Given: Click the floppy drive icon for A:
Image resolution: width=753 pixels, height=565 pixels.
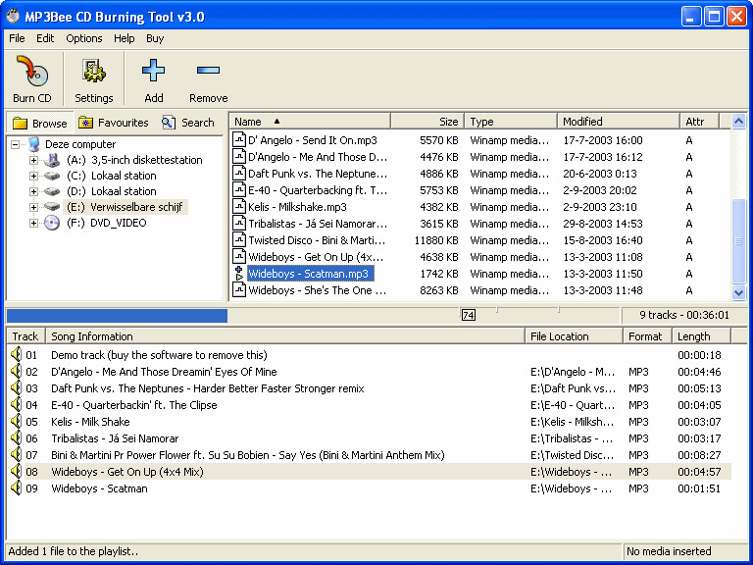Looking at the screenshot, I should tap(52, 160).
